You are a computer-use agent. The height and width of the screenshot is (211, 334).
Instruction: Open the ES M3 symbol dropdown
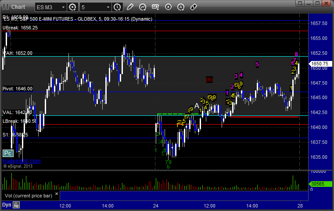coord(50,7)
